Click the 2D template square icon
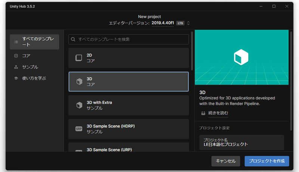 click(79, 58)
